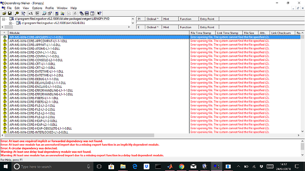Sort by Attr. column header
Image resolution: width=305 pixels, height=171 pixels.
264,33
